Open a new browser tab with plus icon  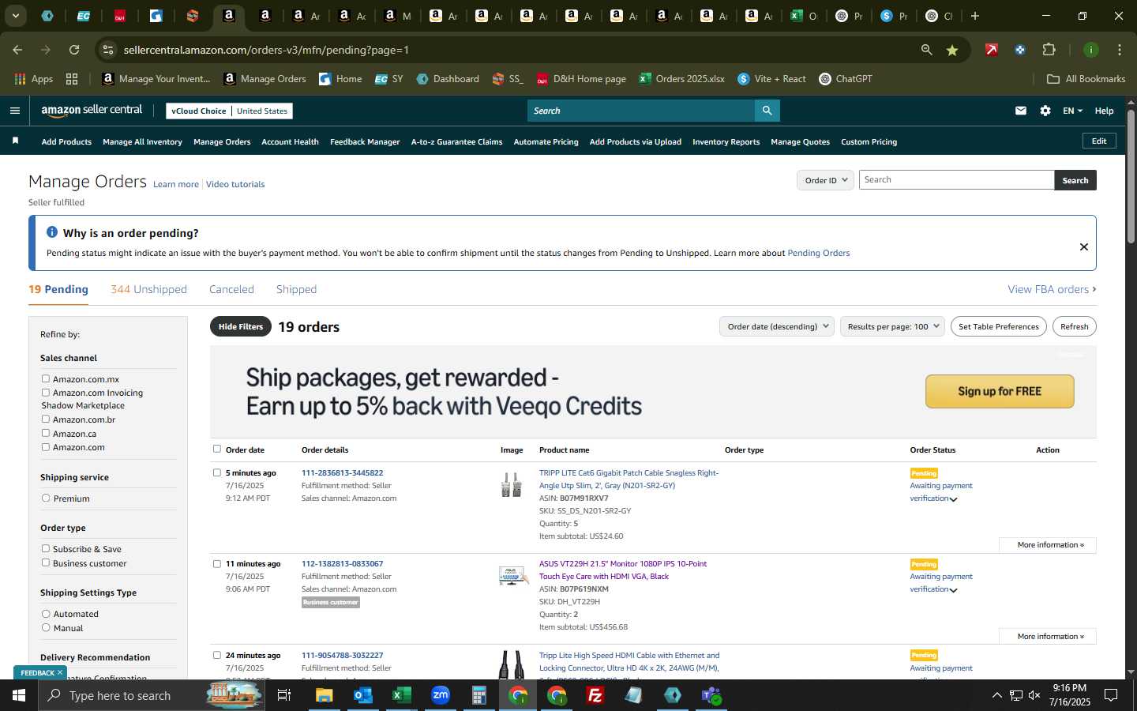coord(975,16)
